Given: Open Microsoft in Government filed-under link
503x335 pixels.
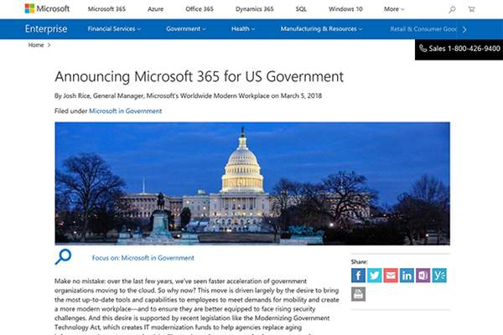Looking at the screenshot, I should 126,111.
